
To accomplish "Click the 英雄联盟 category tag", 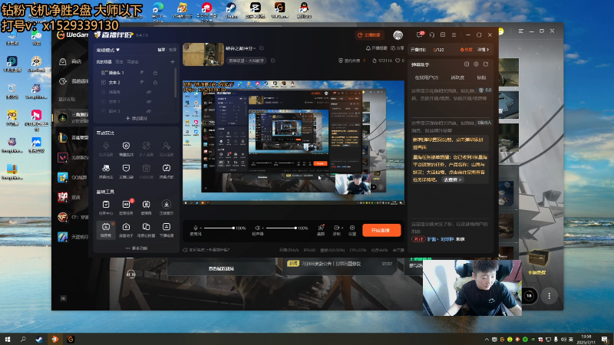I will pyautogui.click(x=246, y=61).
